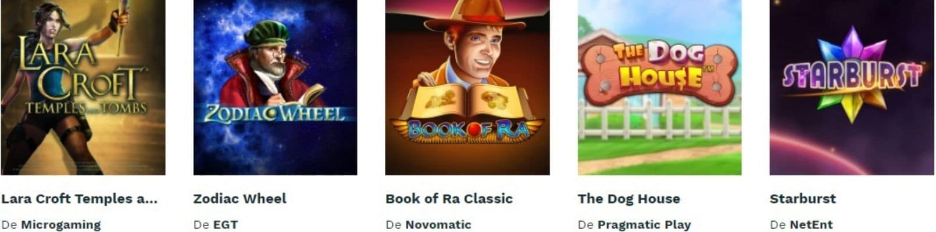
Task: Click 'The Dog House' title text
Action: (x=629, y=199)
